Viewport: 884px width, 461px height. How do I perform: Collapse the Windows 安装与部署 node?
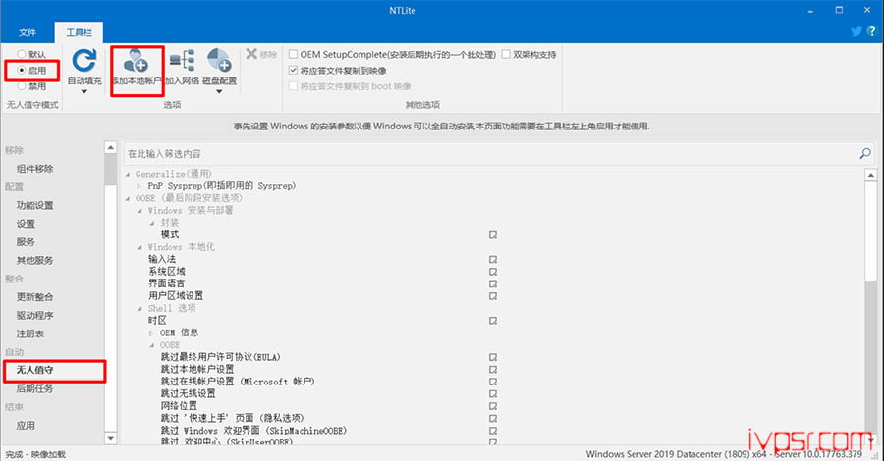(139, 211)
